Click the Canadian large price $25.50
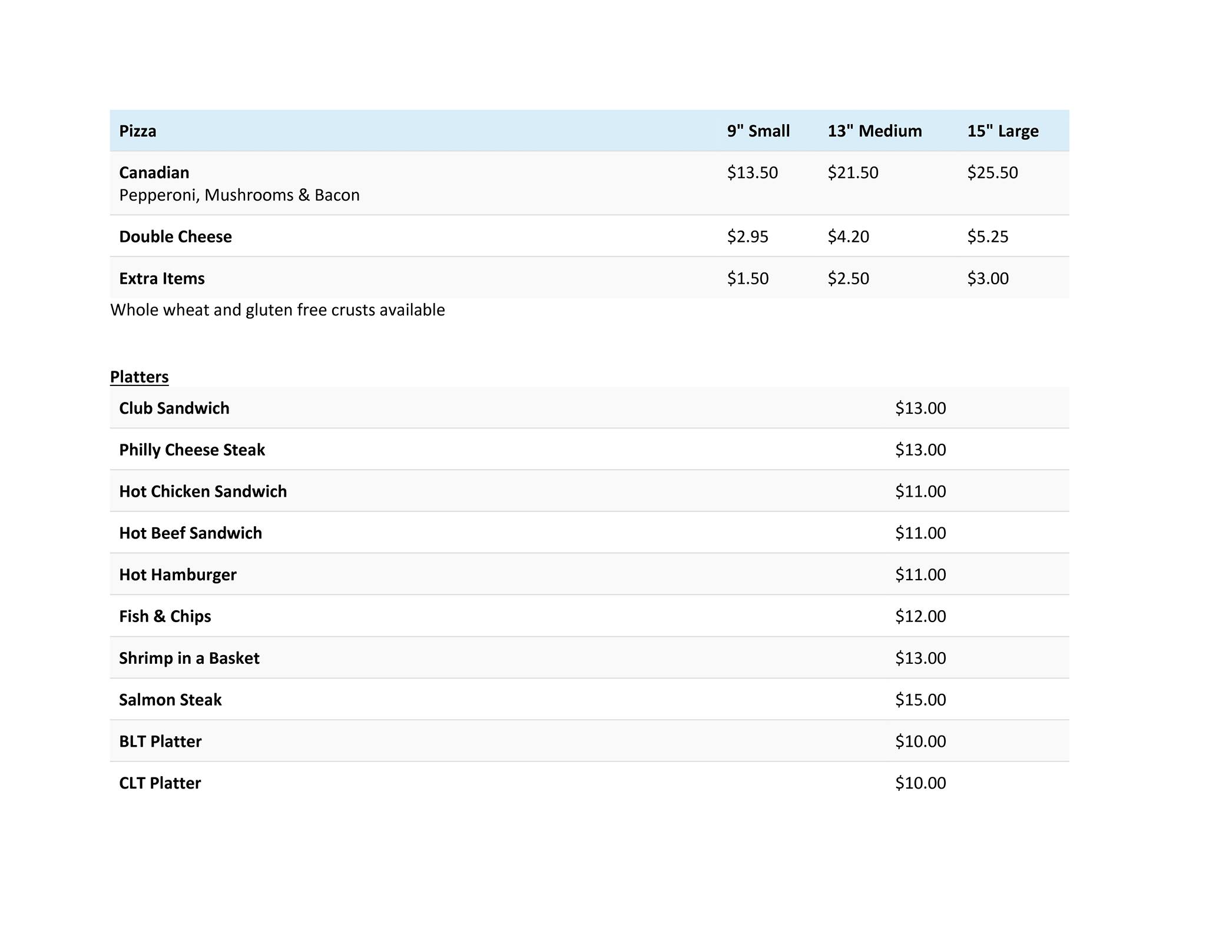Image resolution: width=1206 pixels, height=931 pixels. (992, 172)
